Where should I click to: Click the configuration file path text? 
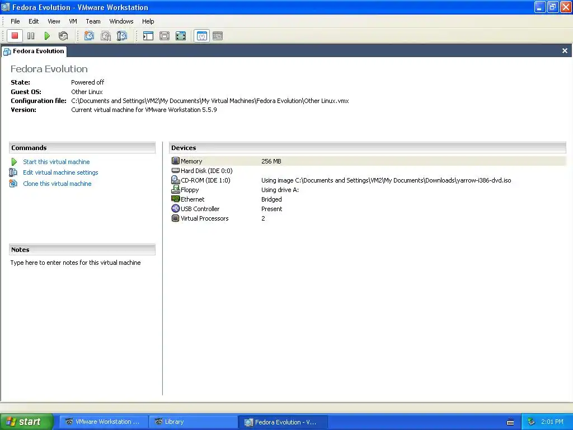[x=210, y=101]
